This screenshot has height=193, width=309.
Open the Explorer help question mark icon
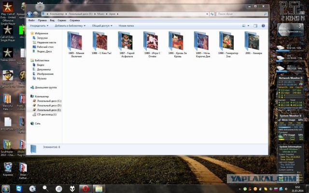point(263,26)
